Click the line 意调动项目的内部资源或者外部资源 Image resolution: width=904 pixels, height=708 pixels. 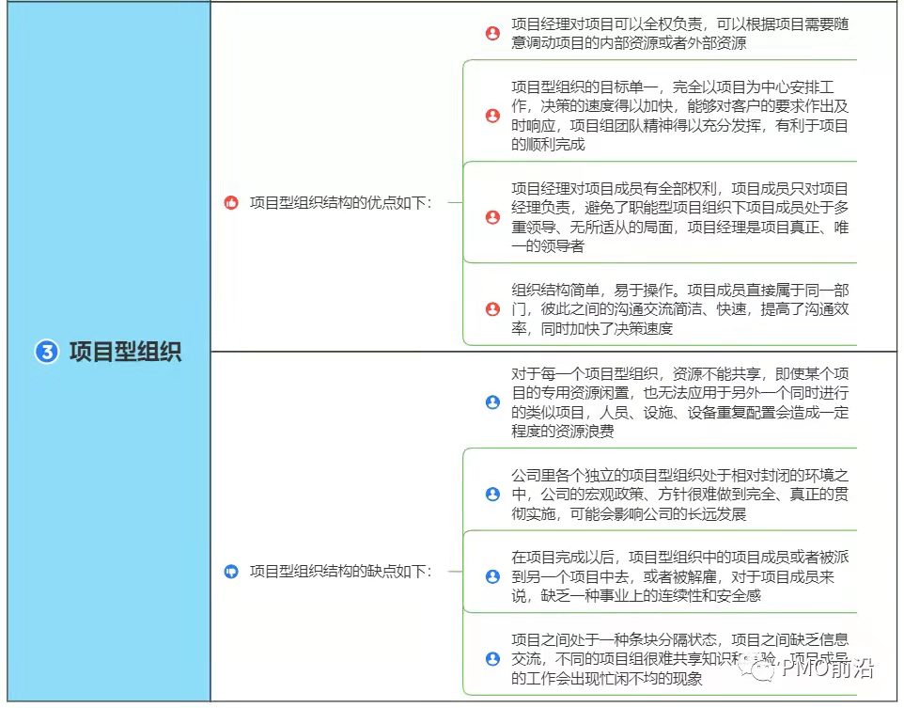[629, 43]
